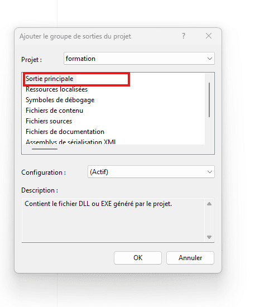
Task: Click inside the Description text area
Action: pos(113,220)
